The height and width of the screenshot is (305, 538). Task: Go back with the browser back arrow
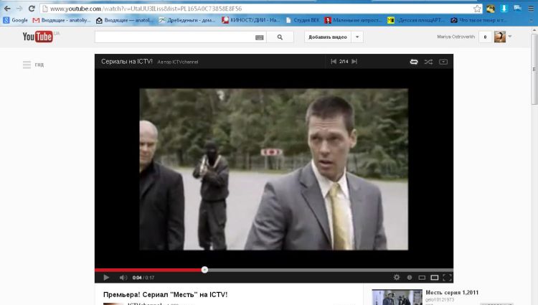coord(7,8)
